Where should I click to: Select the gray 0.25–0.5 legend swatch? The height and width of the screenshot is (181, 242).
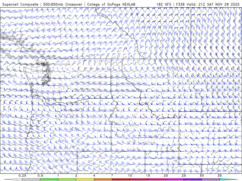point(31,179)
